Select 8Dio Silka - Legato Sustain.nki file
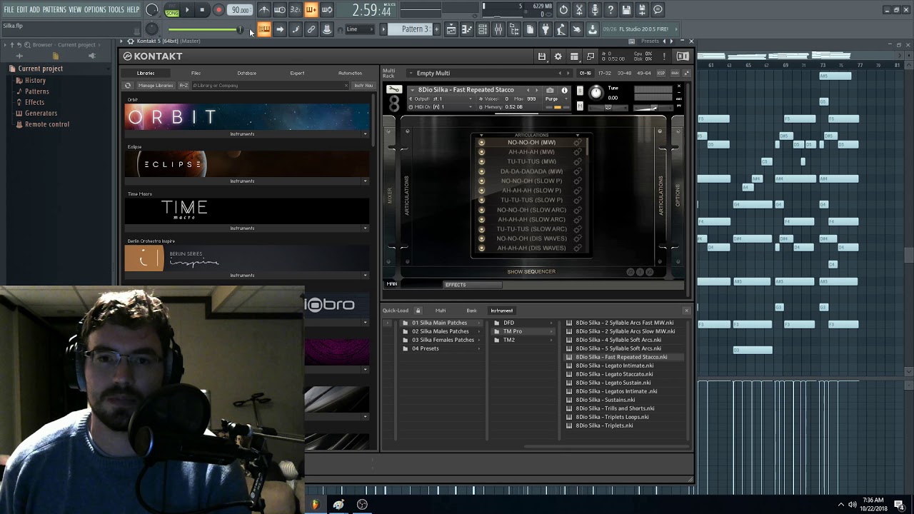The image size is (914, 514). (613, 383)
